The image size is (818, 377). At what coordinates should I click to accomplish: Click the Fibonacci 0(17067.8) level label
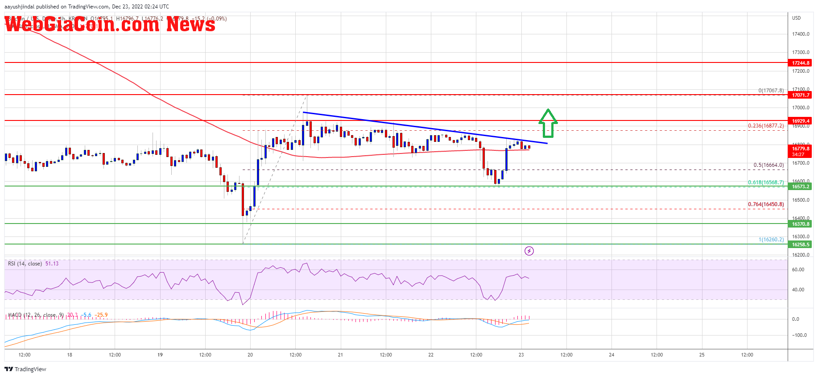pos(771,91)
